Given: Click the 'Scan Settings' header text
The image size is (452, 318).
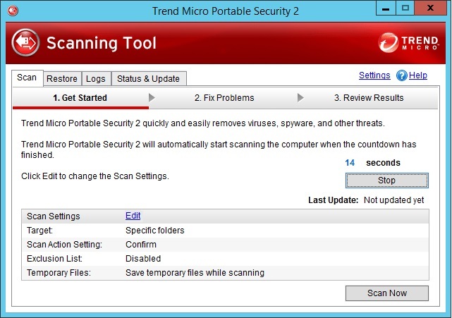Looking at the screenshot, I should point(54,216).
